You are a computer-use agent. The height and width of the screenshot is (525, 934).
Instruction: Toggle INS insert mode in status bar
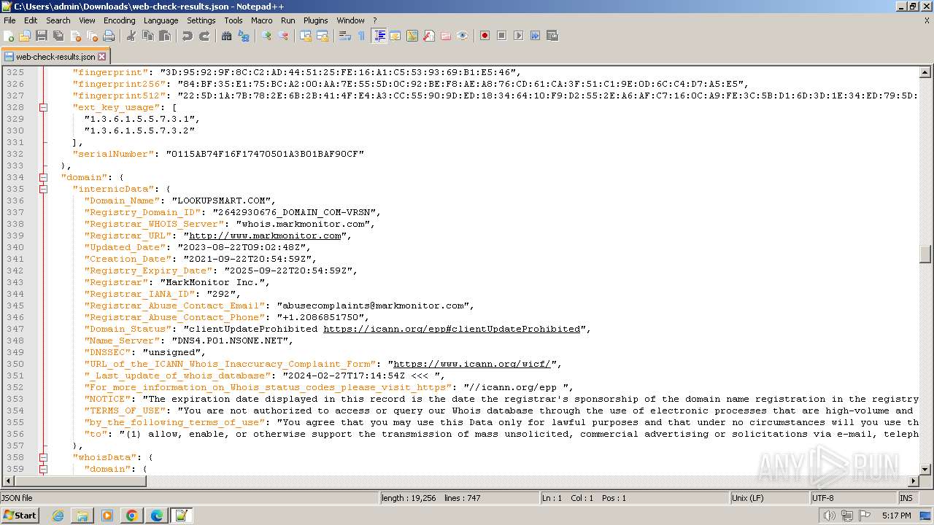click(906, 498)
